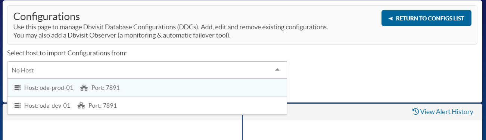Screen dimensions: 486x140
Task: Select host oda-dev-01 from the list
Action: [147, 105]
